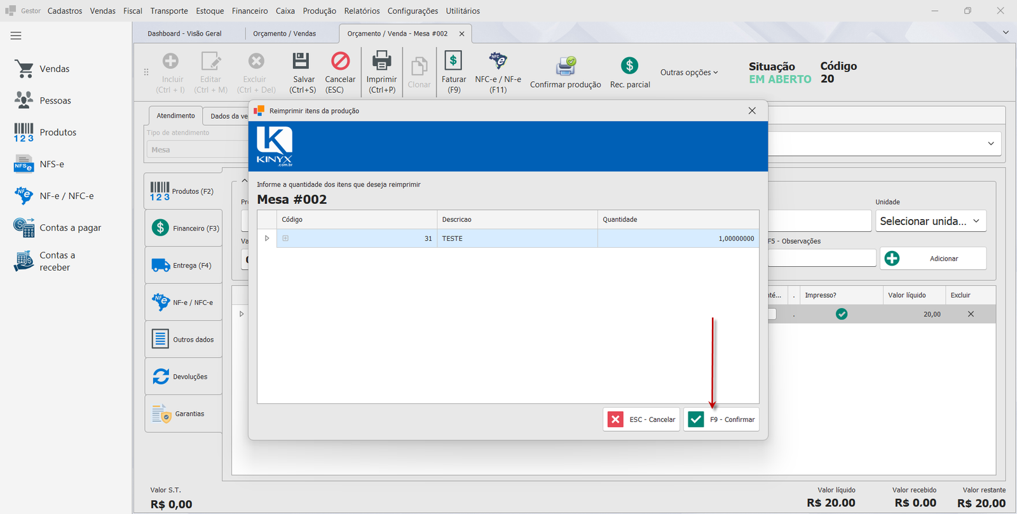Click the Impresso green check mark

842,314
